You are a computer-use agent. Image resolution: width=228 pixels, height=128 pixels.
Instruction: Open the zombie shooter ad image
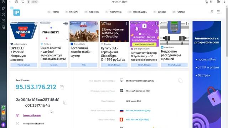[84, 31]
